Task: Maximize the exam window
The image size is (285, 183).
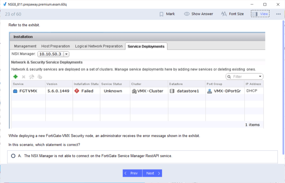Action: (265, 4)
